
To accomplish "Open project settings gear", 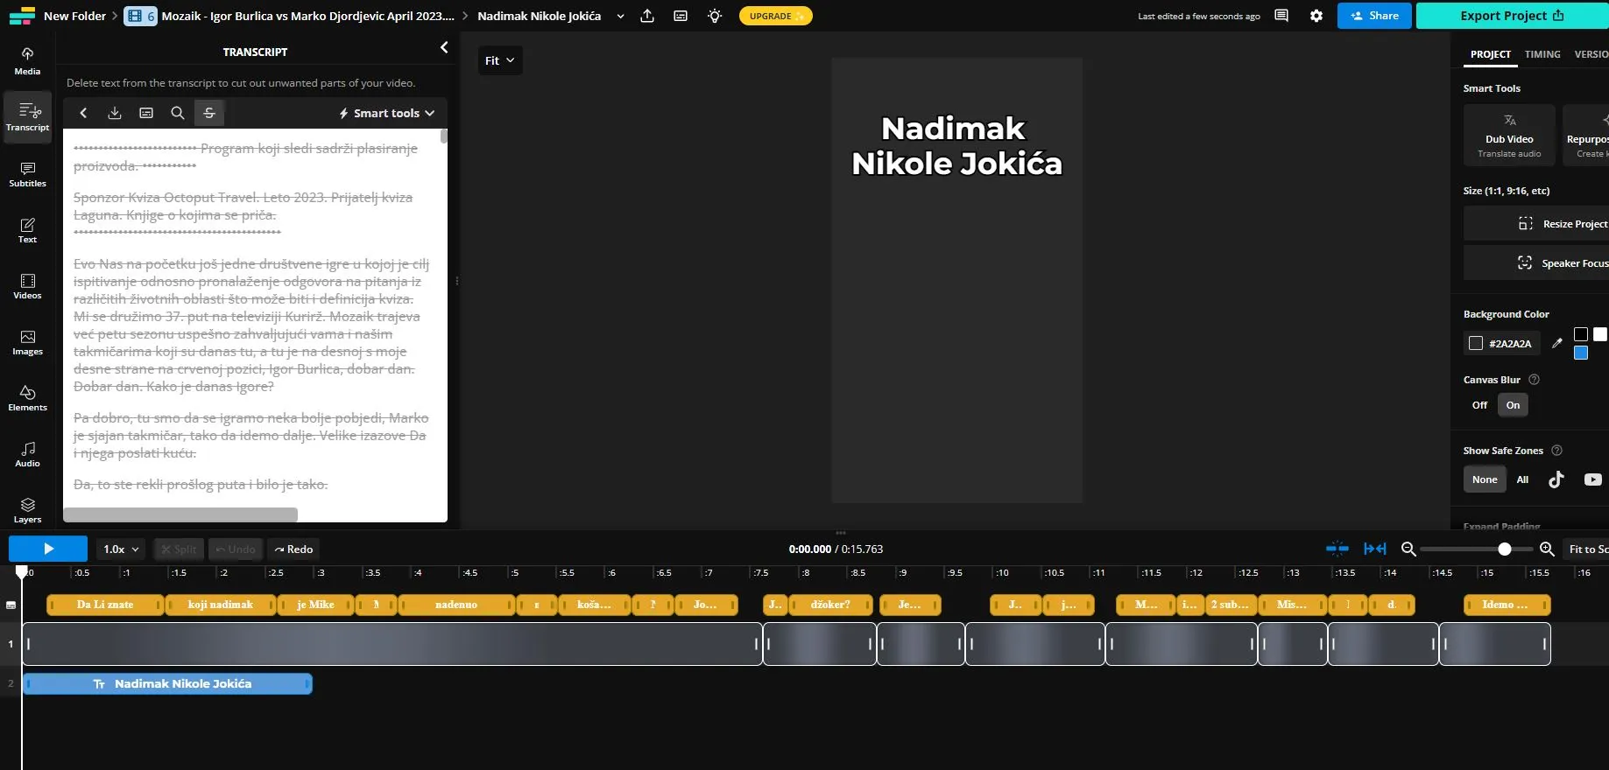I will 1316,16.
